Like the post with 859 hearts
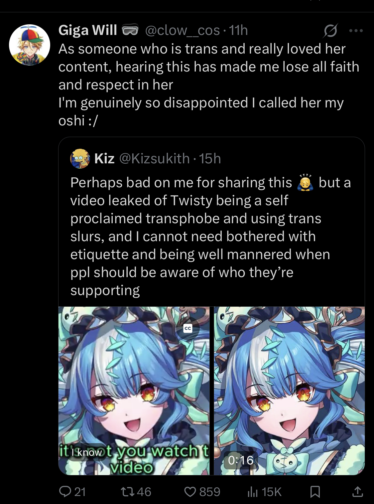 190,491
